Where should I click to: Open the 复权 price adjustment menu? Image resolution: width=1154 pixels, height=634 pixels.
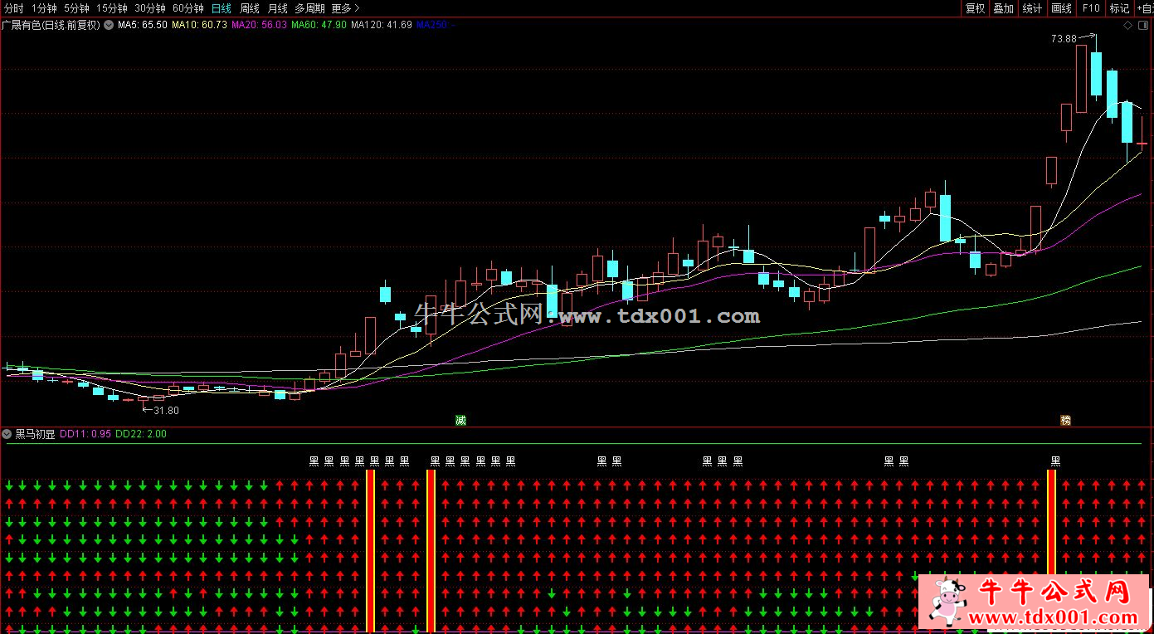(975, 8)
